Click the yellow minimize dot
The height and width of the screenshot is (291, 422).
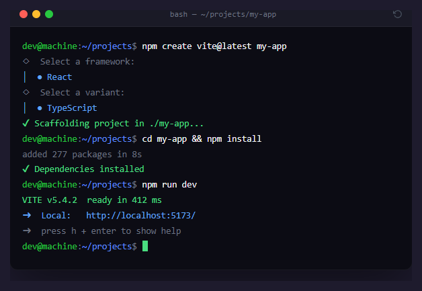[36, 14]
